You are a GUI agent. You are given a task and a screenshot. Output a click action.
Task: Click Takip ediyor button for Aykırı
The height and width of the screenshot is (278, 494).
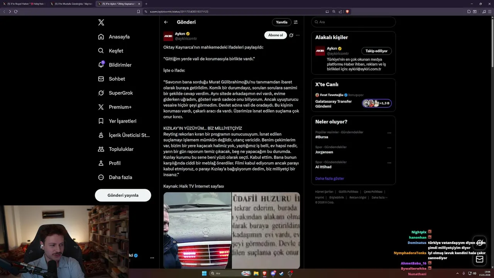point(377,51)
